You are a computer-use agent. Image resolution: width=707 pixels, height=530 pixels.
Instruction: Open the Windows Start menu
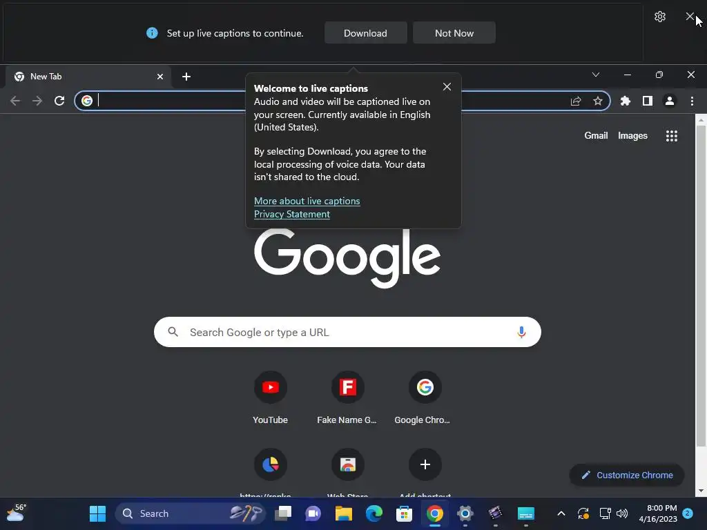97,513
